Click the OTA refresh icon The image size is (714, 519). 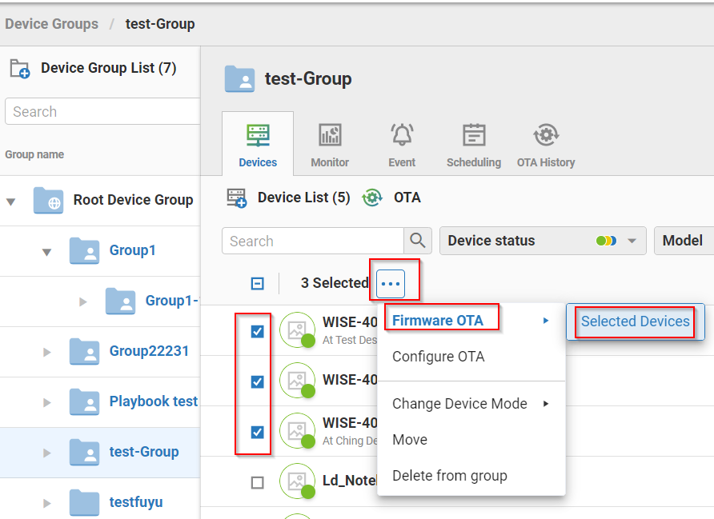372,198
